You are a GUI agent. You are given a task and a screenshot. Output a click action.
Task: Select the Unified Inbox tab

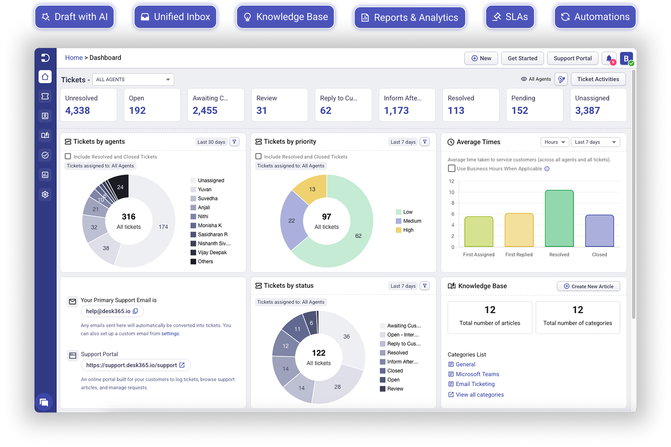(175, 17)
